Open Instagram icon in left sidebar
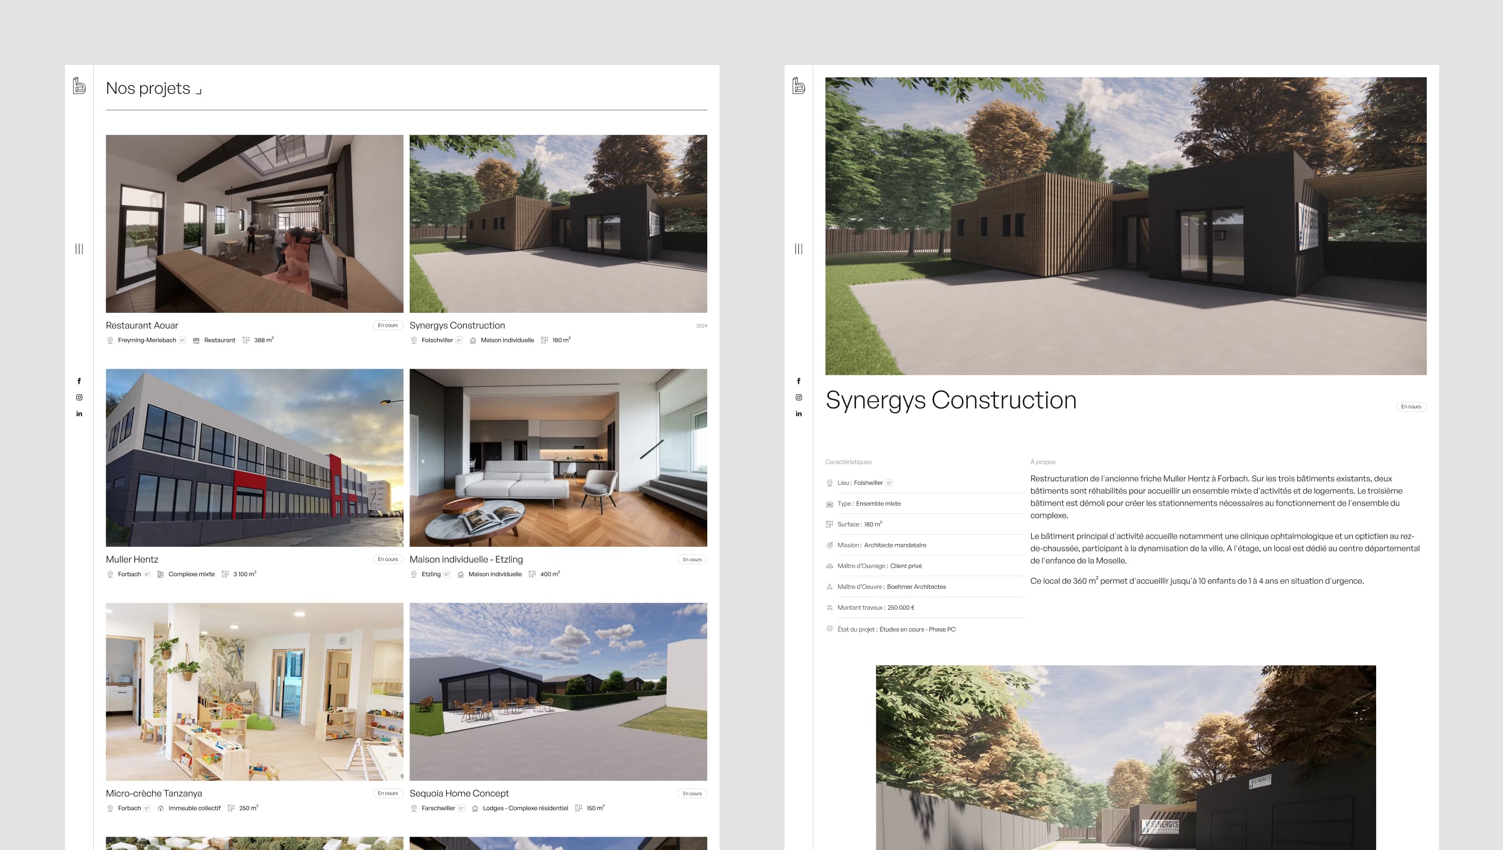 (x=79, y=398)
